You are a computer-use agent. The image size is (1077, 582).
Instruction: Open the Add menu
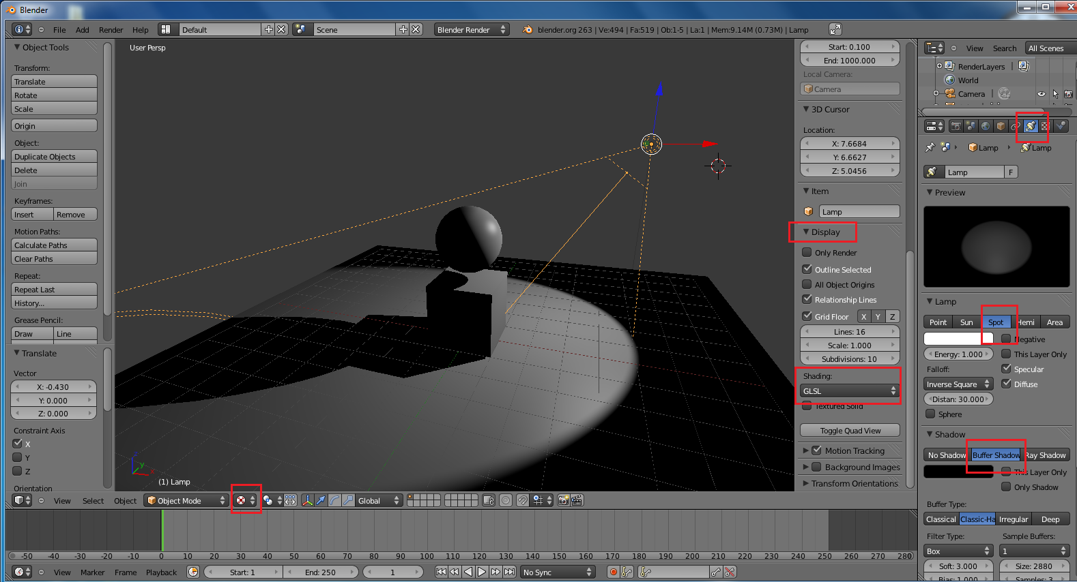point(83,30)
